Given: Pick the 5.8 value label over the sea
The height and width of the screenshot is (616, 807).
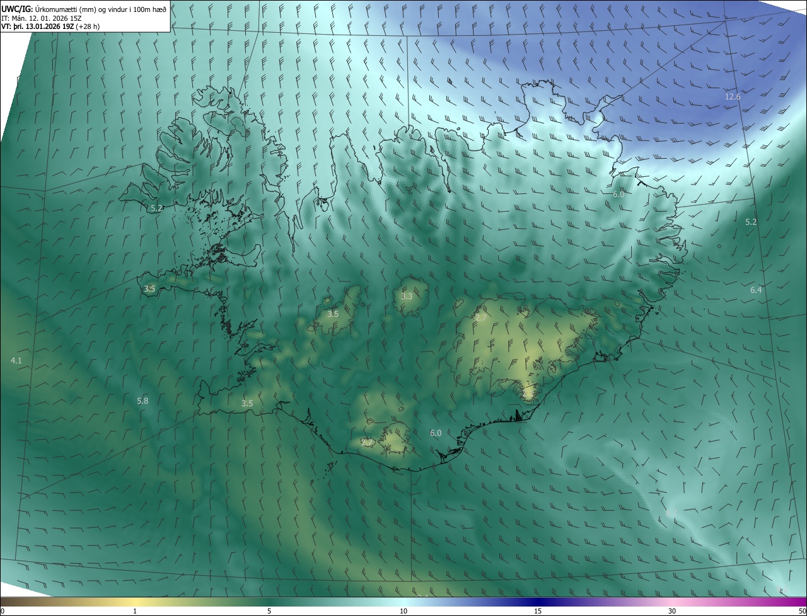Looking at the screenshot, I should pos(142,401).
